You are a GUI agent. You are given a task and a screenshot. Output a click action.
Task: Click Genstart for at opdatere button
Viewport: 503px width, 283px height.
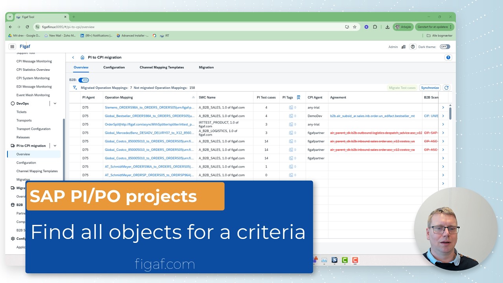click(435, 27)
